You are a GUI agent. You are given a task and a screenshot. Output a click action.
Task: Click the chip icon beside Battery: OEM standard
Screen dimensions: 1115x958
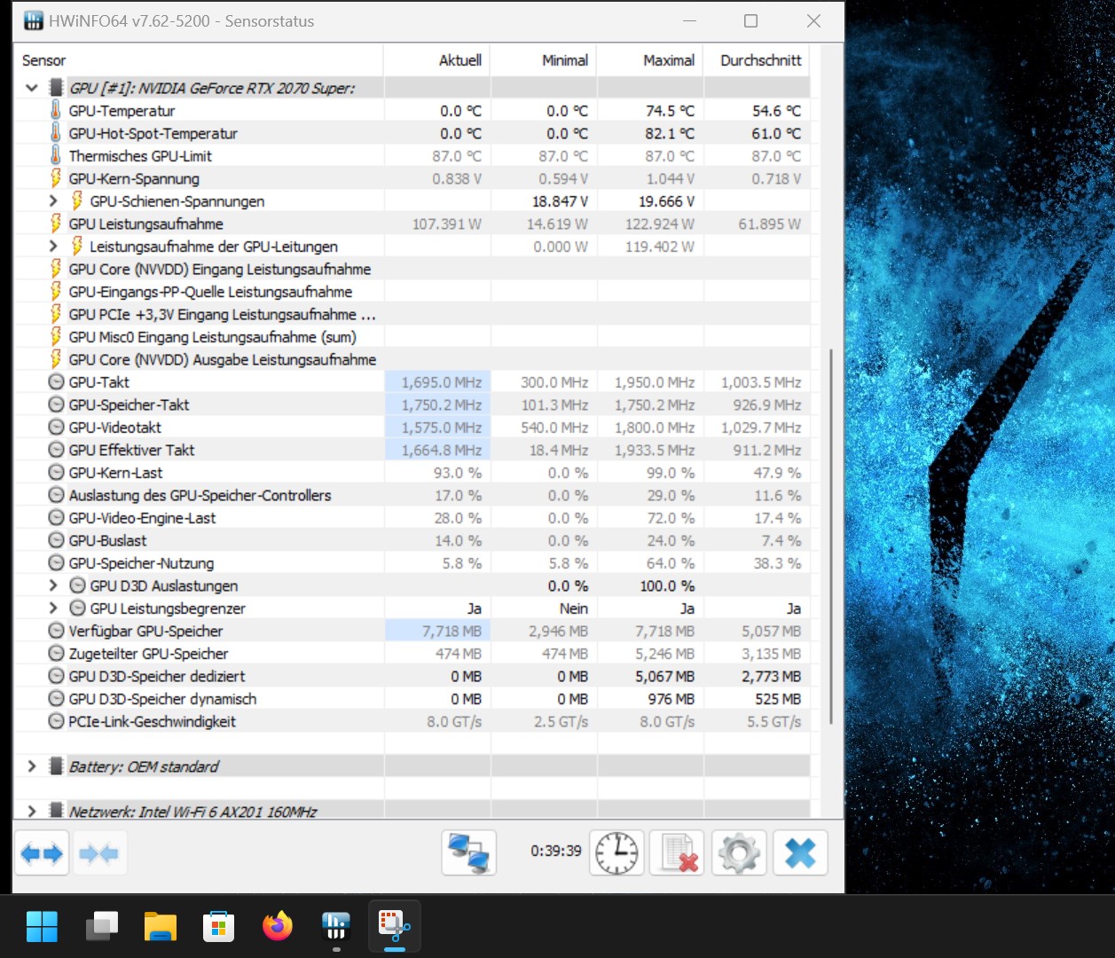pos(56,766)
